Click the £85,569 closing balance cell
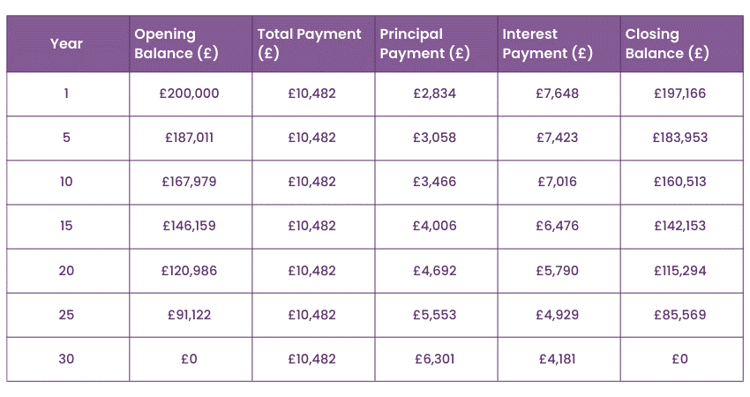Image resolution: width=750 pixels, height=397 pixels. coord(679,315)
